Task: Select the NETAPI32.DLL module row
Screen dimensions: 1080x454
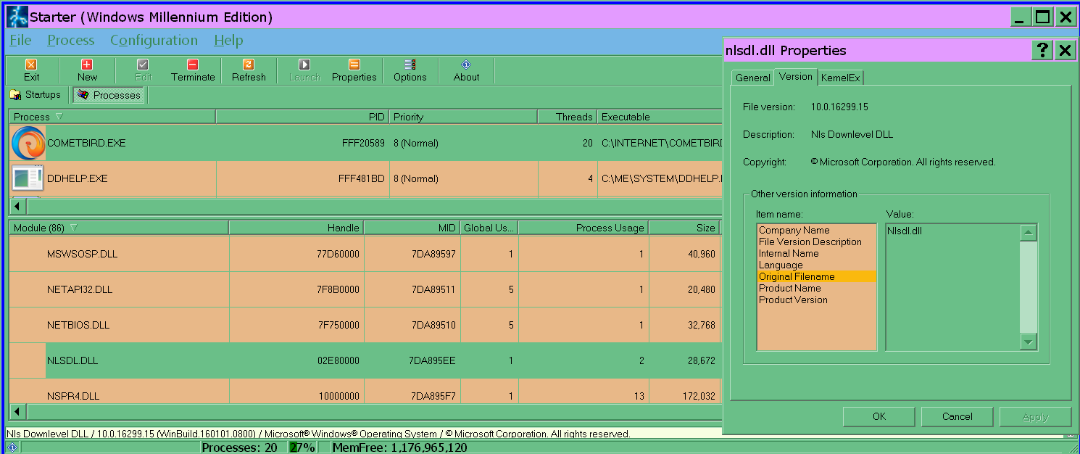Action: 365,289
